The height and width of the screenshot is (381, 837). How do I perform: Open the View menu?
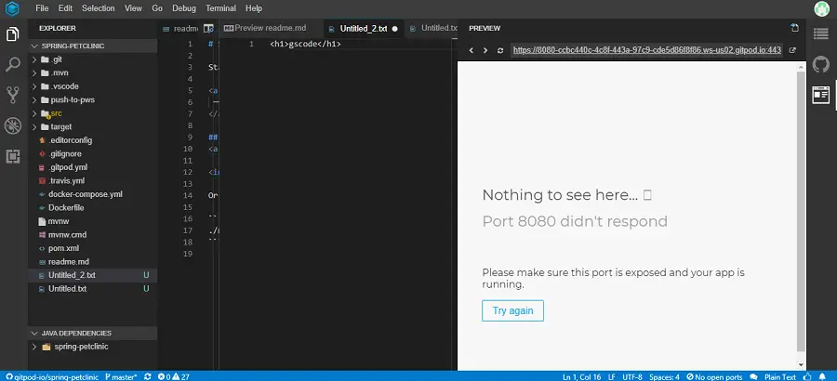click(x=133, y=8)
